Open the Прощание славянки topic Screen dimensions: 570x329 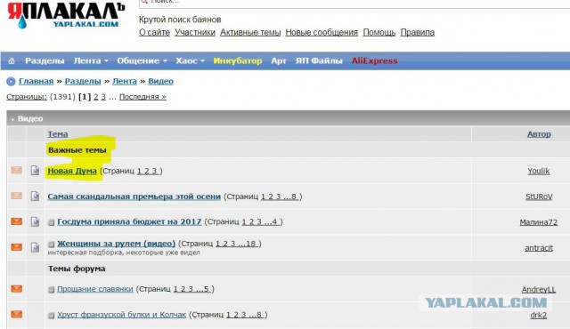(95, 289)
